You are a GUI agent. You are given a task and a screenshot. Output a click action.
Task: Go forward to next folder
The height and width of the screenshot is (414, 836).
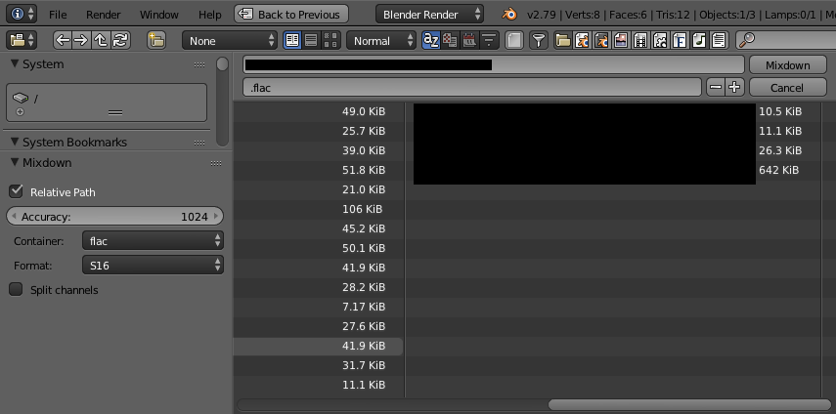tap(81, 40)
